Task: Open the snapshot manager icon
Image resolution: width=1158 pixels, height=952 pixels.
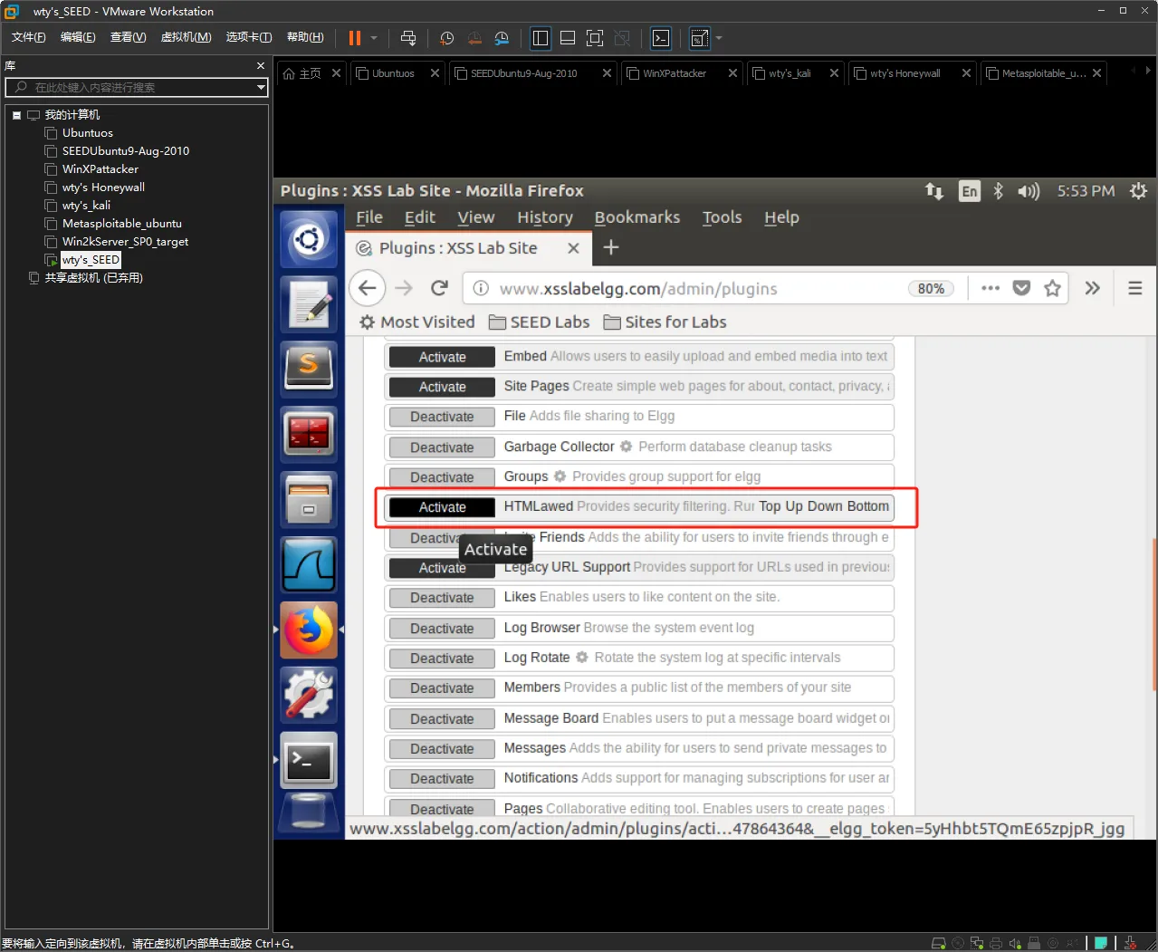Action: coord(502,38)
